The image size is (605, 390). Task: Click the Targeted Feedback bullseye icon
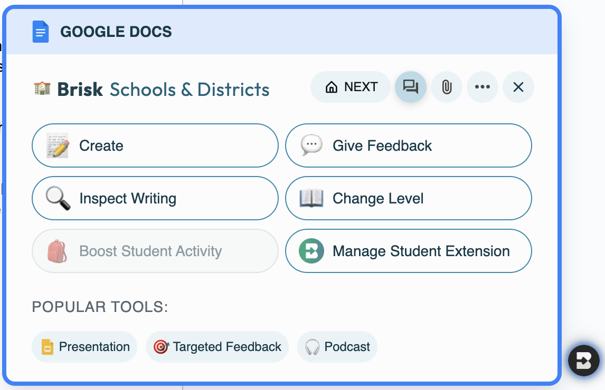tap(160, 347)
